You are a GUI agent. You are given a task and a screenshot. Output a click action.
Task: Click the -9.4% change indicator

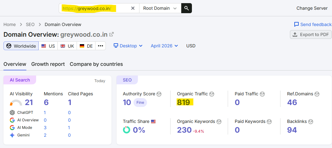click(x=199, y=131)
